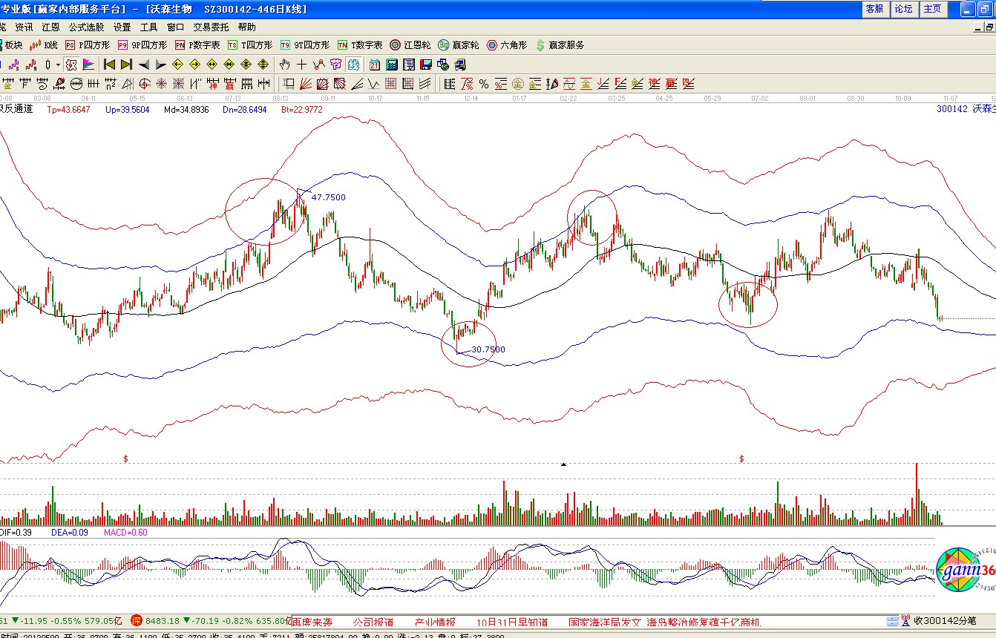
Task: Open the P四方形 square tool
Action: [x=88, y=45]
